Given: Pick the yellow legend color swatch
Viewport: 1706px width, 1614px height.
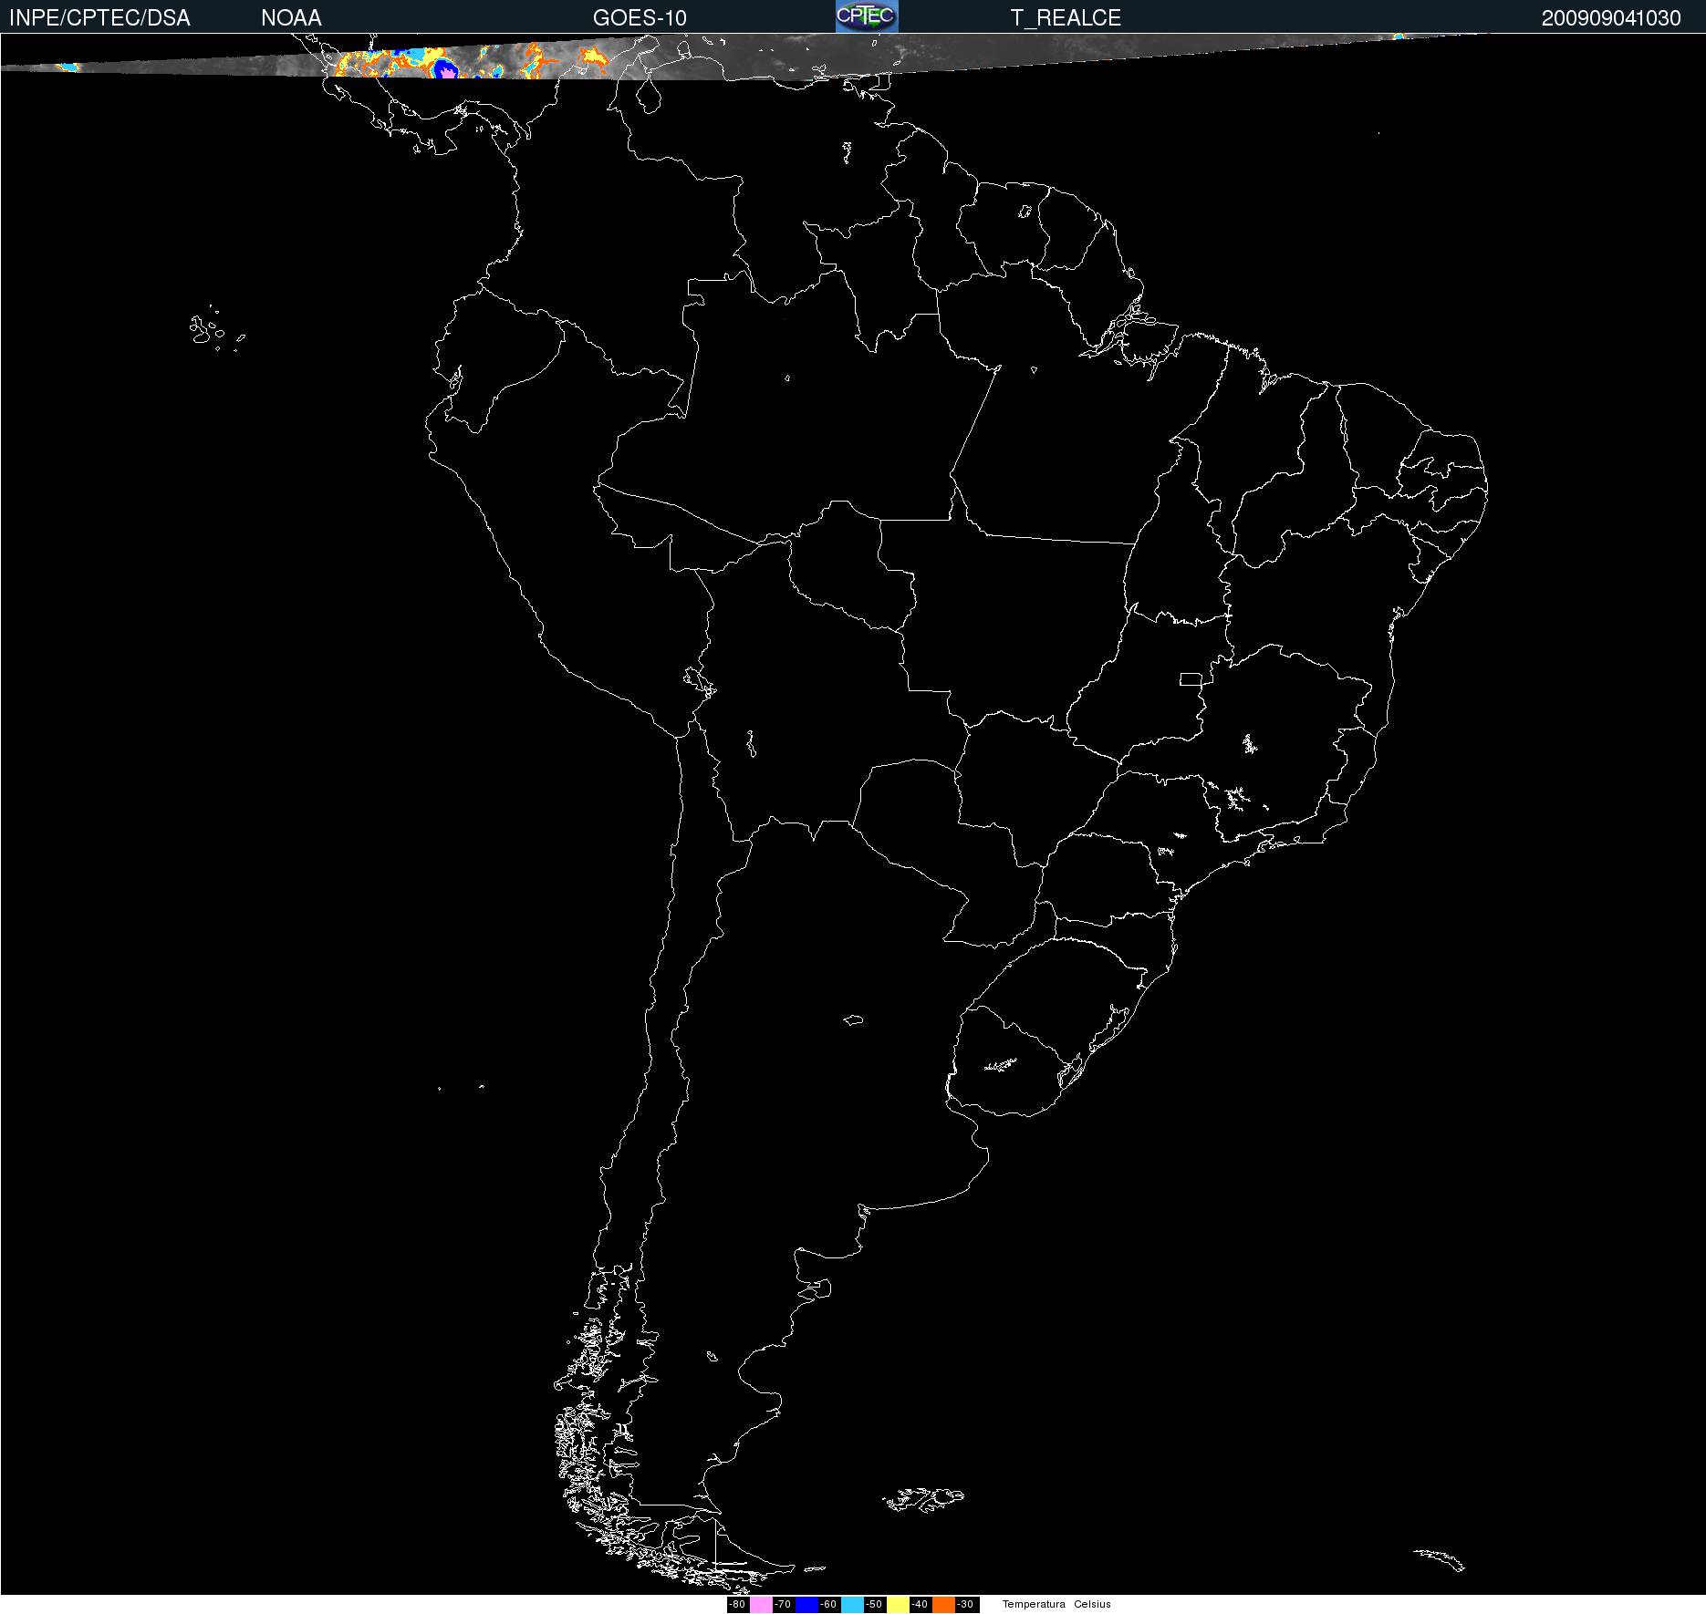Looking at the screenshot, I should (x=898, y=1605).
